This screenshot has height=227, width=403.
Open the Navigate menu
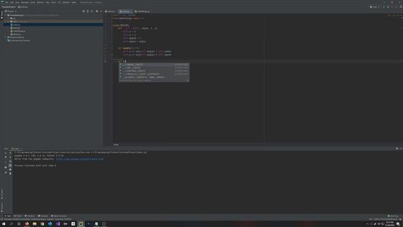coord(25,3)
